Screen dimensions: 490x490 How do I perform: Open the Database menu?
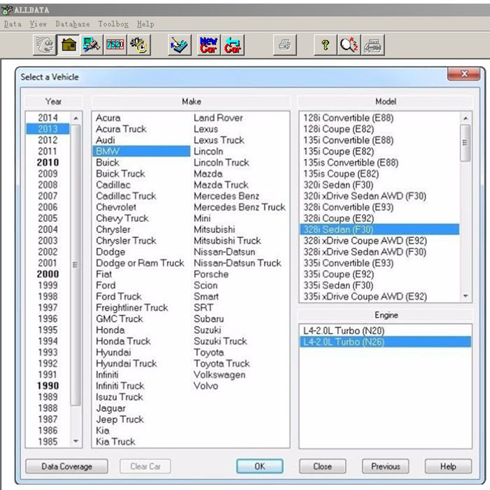tap(73, 24)
